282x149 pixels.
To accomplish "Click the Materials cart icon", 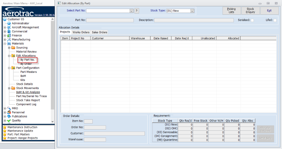I will point(9,43).
